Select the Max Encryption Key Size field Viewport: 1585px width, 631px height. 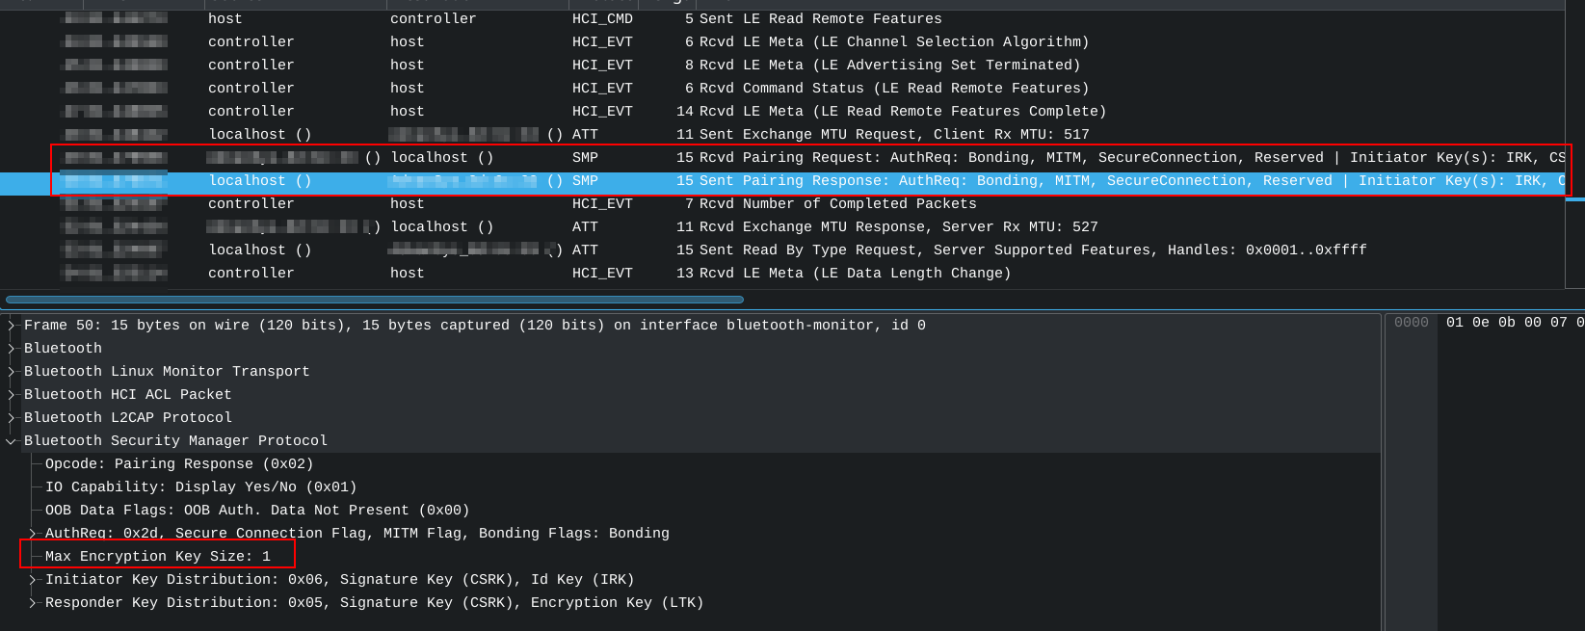(x=158, y=557)
